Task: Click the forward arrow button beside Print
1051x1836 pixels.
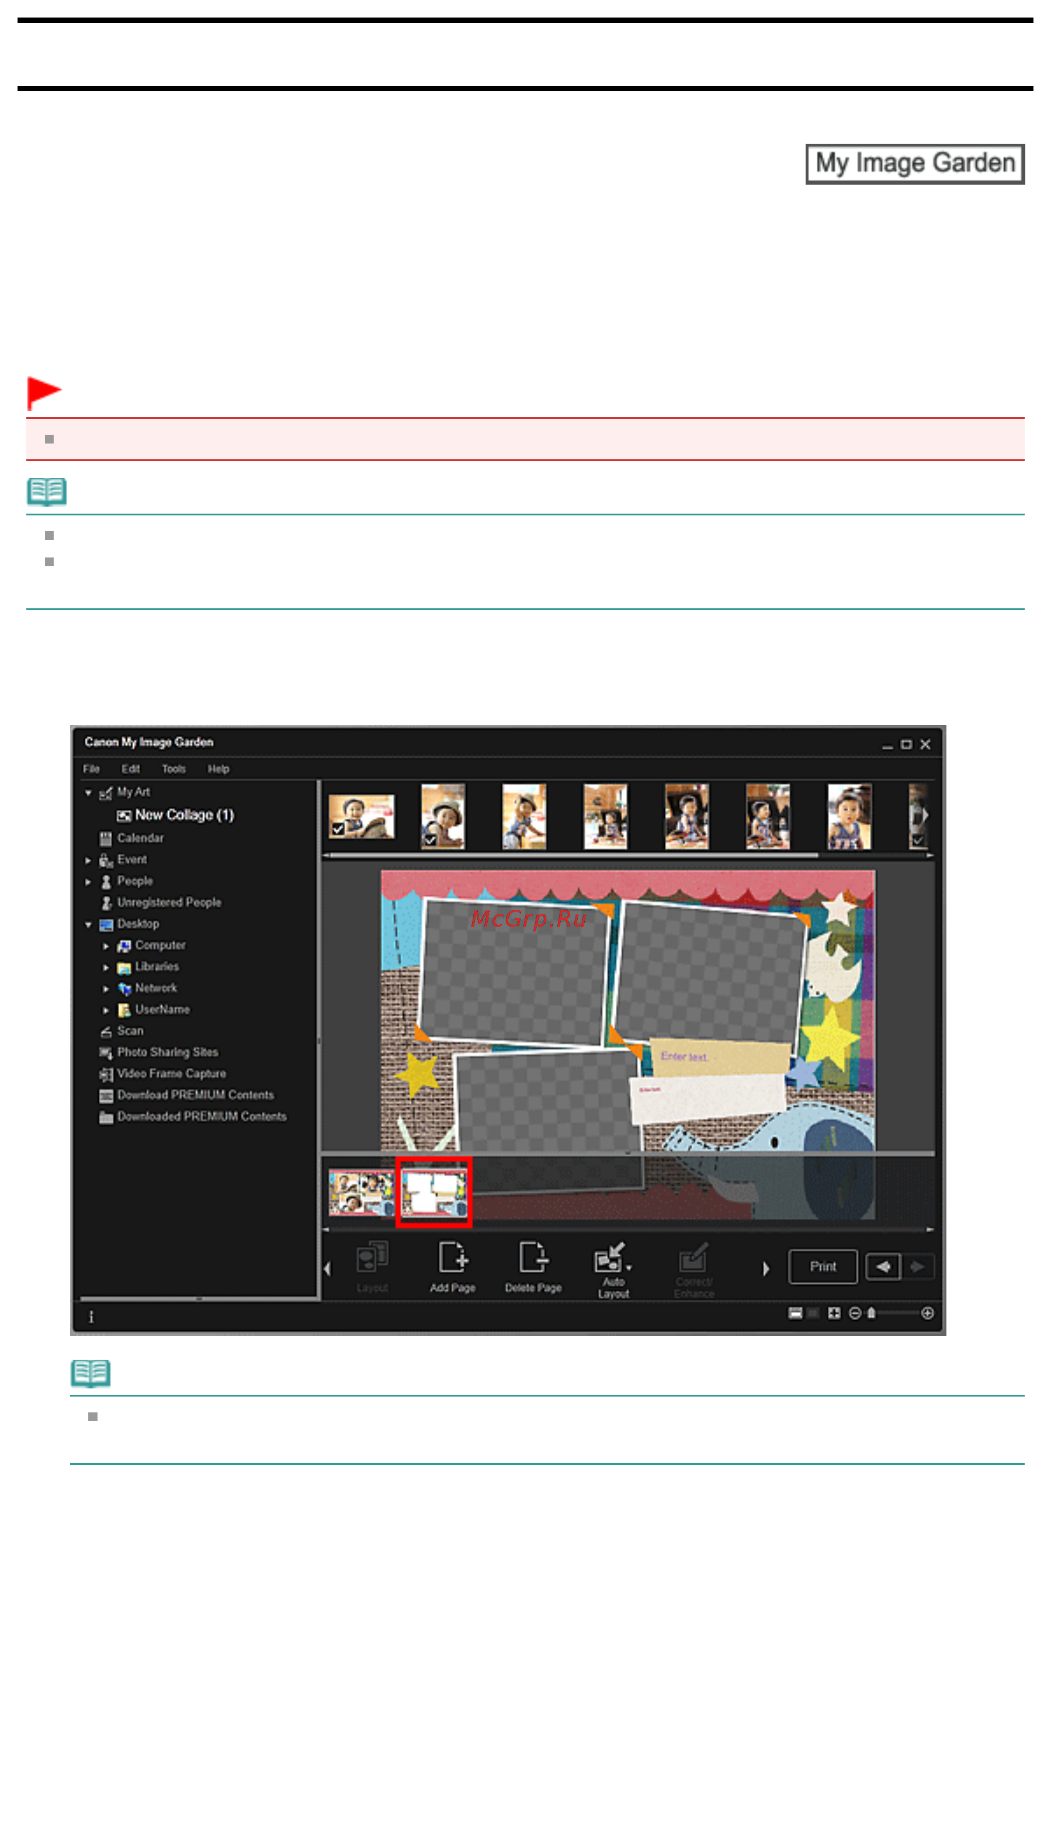Action: (917, 1267)
